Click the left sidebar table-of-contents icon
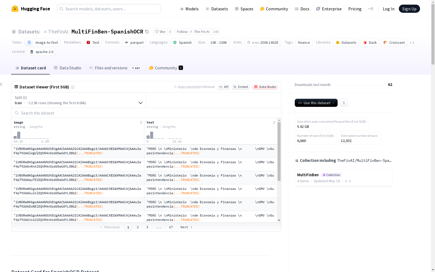The image size is (435, 272). tap(1, 84)
